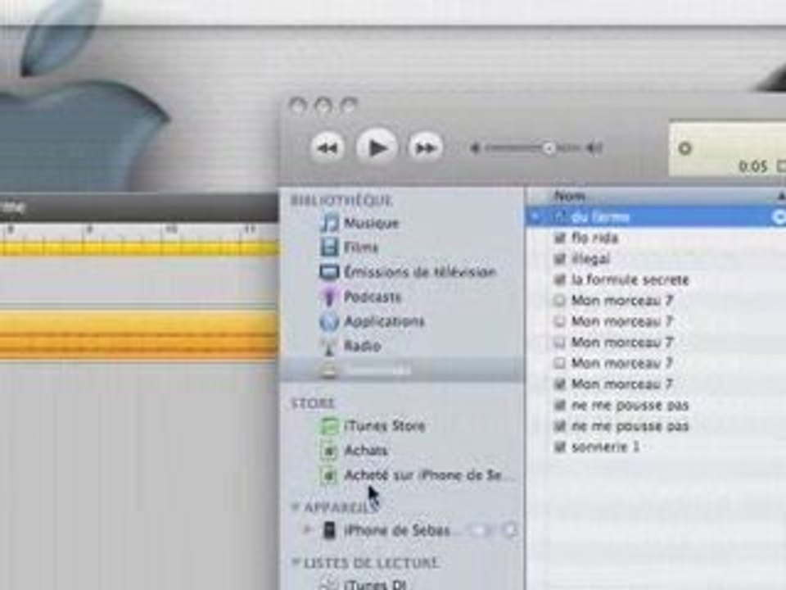
Task: Open the Applications icon in sidebar
Action: (329, 321)
